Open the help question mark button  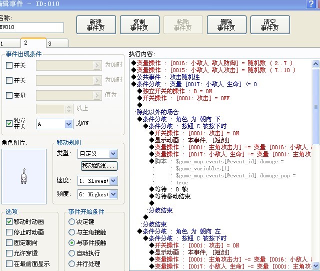[x=311, y=4]
